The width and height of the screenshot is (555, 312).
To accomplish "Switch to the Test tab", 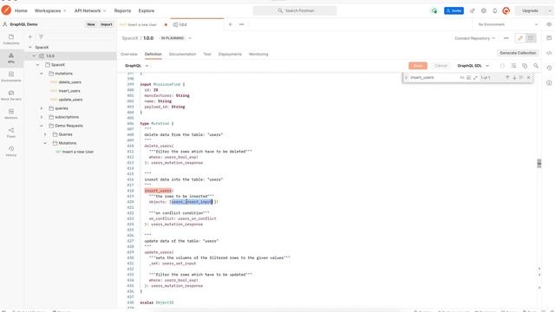I will [207, 54].
